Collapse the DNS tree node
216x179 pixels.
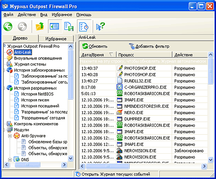(x=10, y=160)
